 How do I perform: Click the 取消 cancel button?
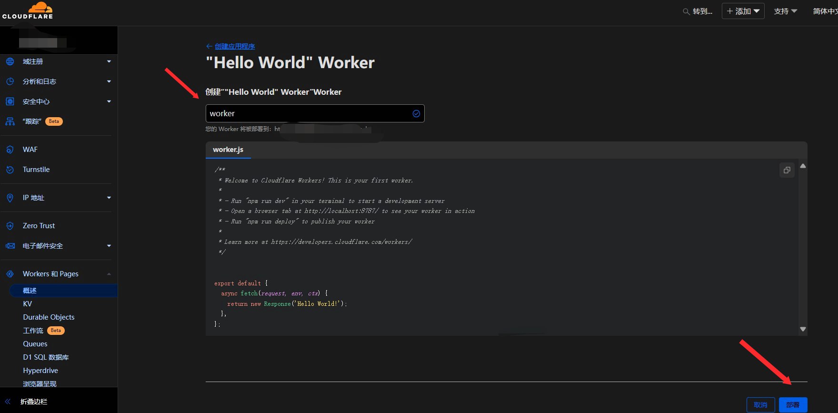pyautogui.click(x=760, y=405)
